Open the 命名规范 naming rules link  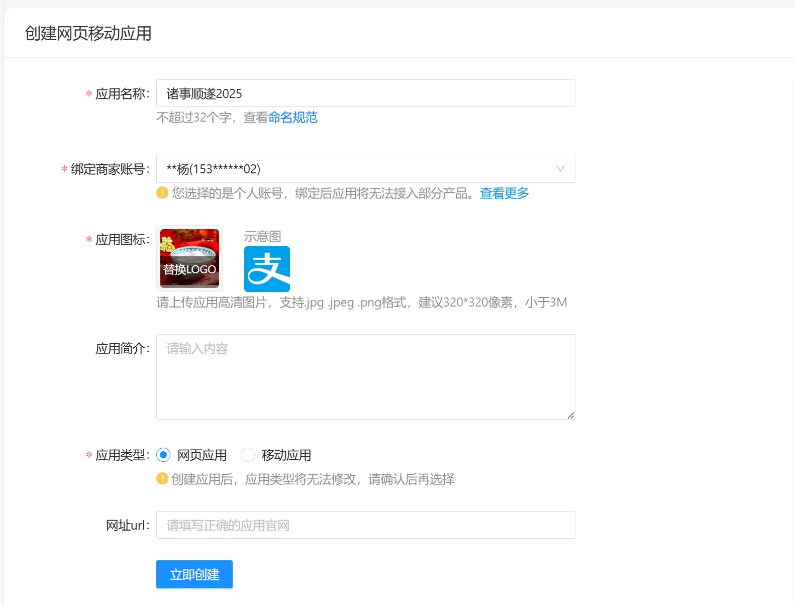[x=292, y=118]
